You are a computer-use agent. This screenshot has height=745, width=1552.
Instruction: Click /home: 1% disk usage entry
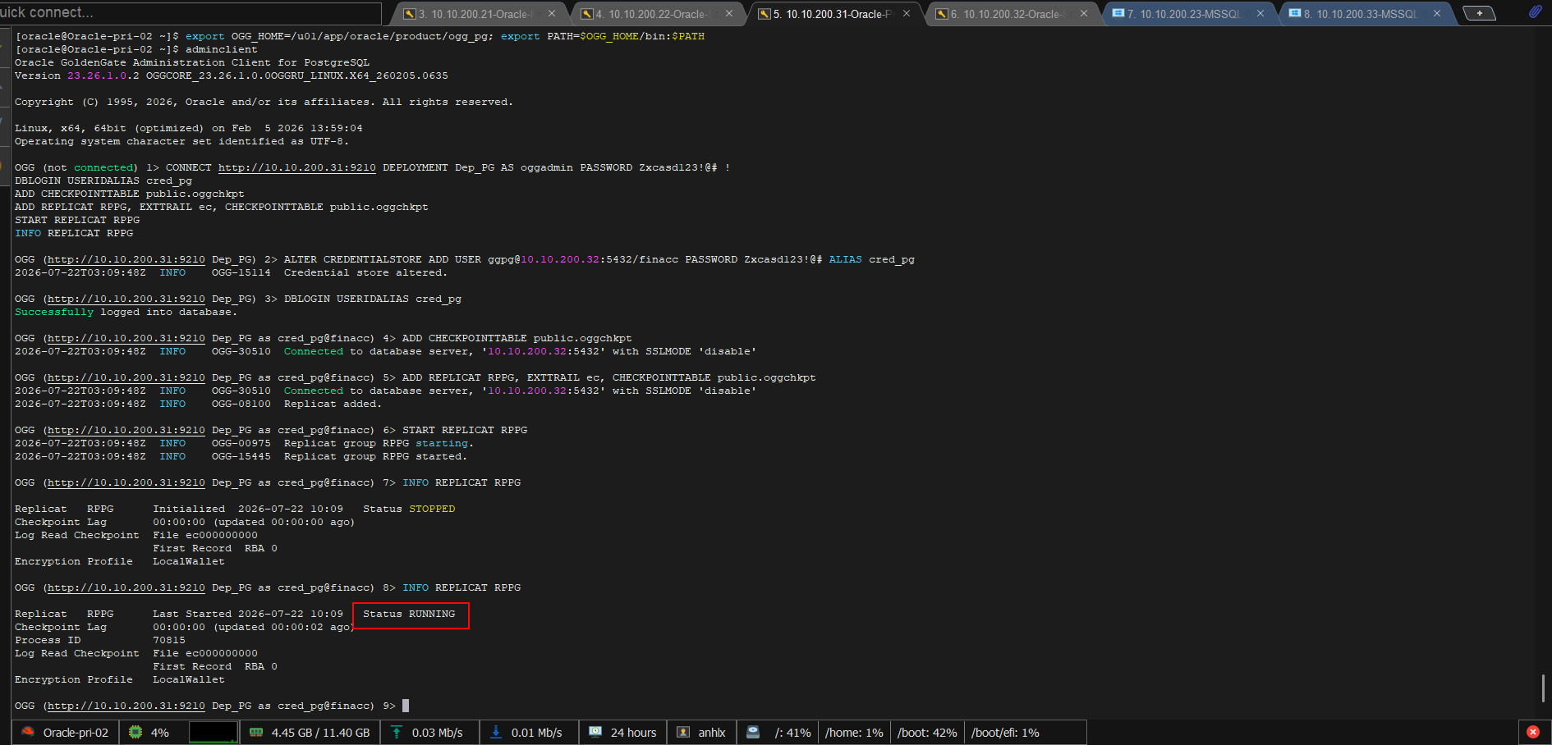[x=854, y=733]
